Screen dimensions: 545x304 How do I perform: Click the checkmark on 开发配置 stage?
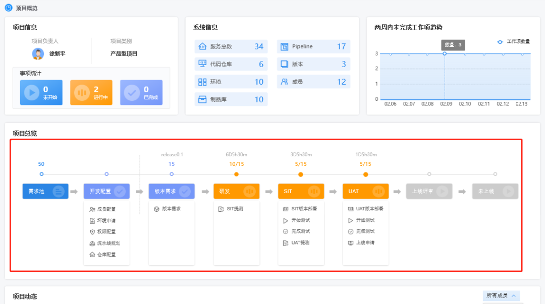coord(120,191)
